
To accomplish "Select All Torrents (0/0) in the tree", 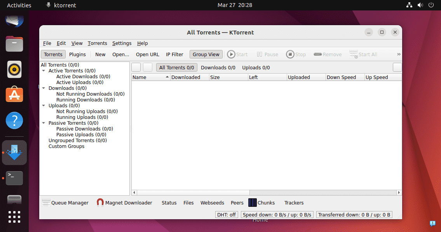I will [x=60, y=65].
